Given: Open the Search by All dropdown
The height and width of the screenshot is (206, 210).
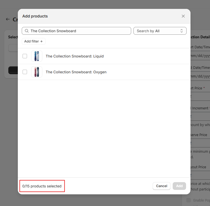Looking at the screenshot, I should coord(160,31).
